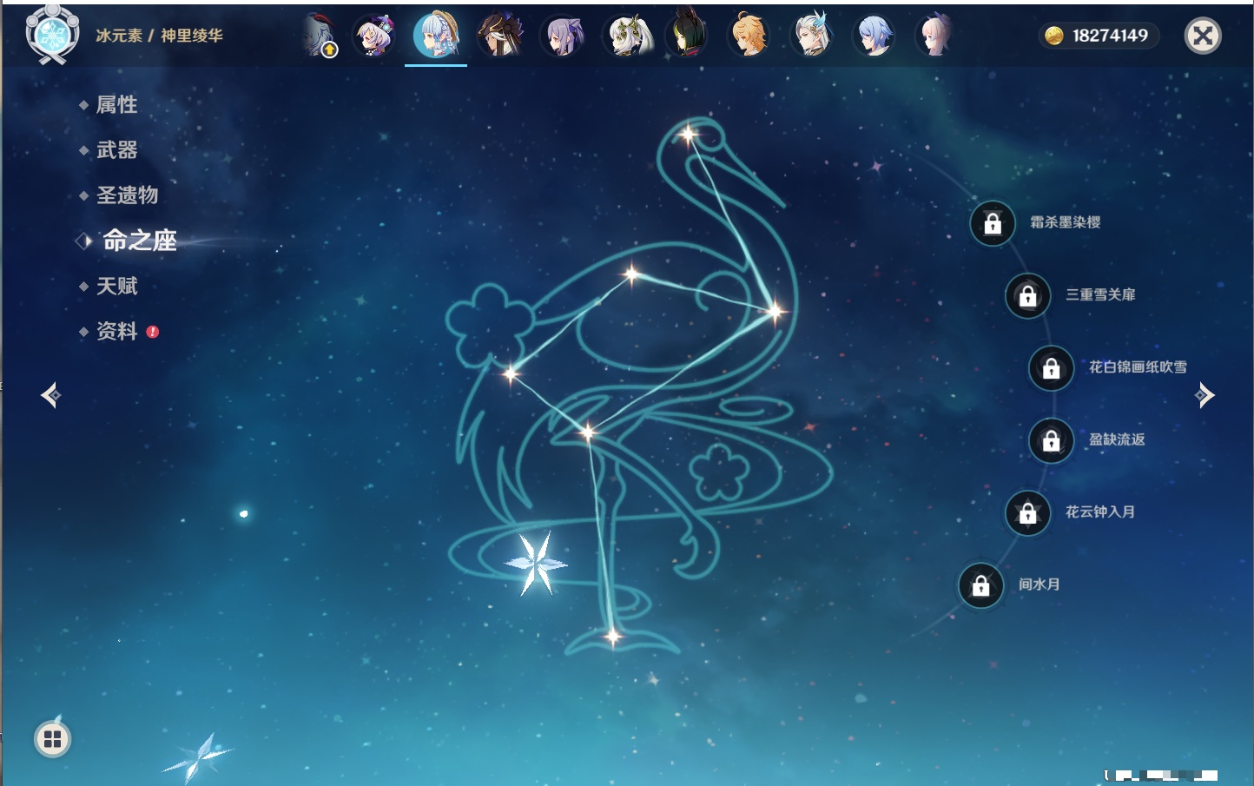Switch to Qiqi's character portrait

tap(375, 36)
